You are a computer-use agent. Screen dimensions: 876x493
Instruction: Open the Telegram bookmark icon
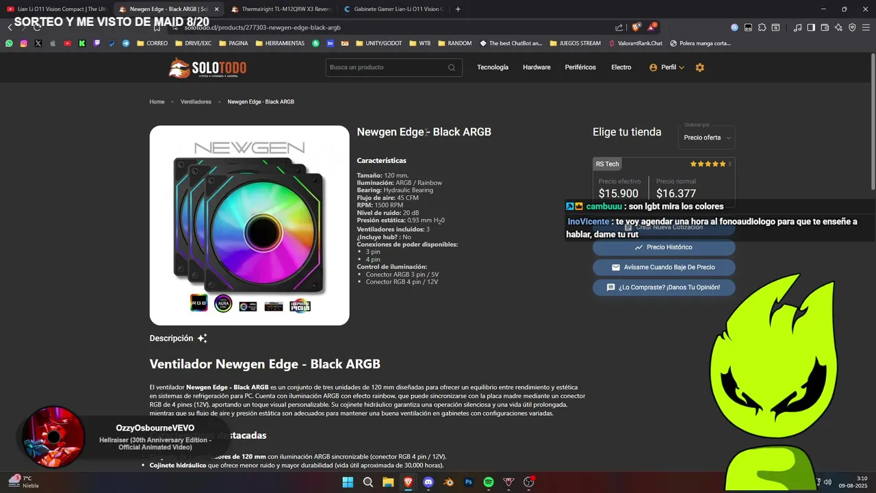126,43
